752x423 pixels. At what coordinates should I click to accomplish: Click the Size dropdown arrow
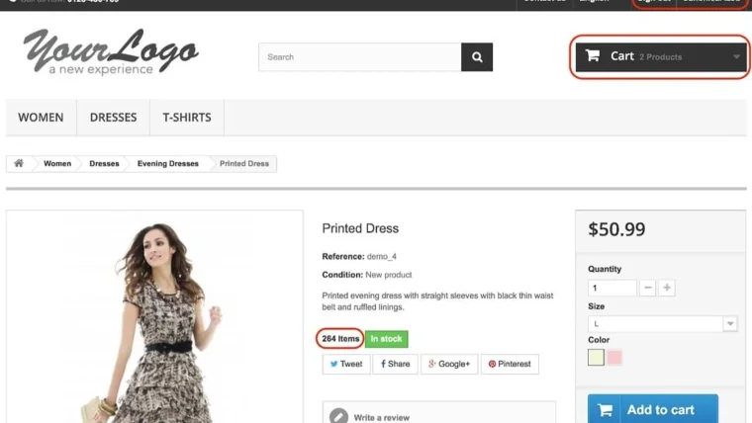[730, 324]
